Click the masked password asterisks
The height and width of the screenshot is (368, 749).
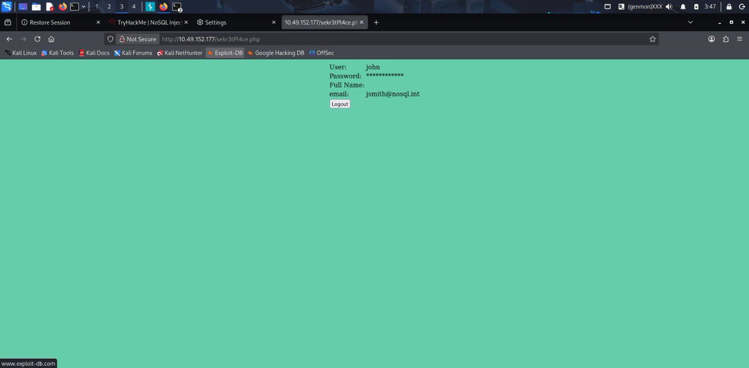click(385, 76)
